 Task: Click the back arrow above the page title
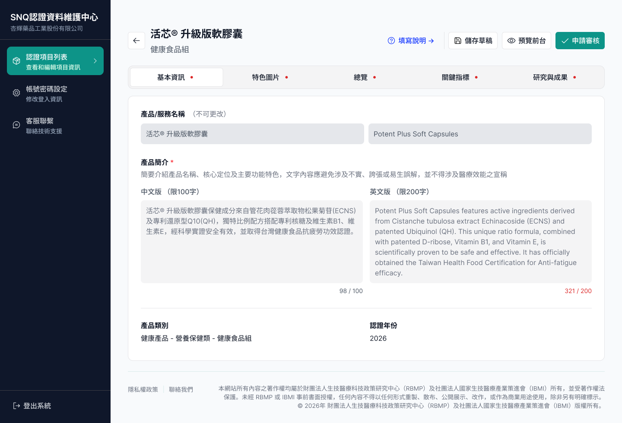pos(136,40)
